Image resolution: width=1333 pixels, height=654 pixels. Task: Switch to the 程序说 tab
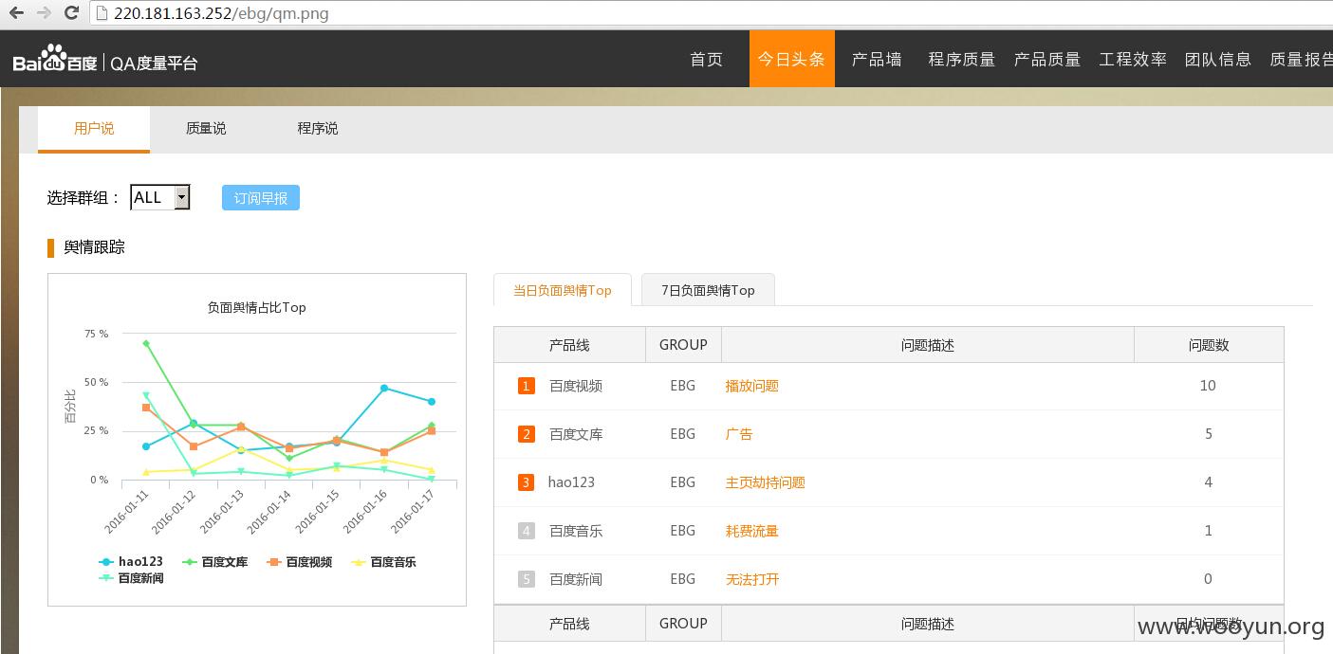[318, 129]
